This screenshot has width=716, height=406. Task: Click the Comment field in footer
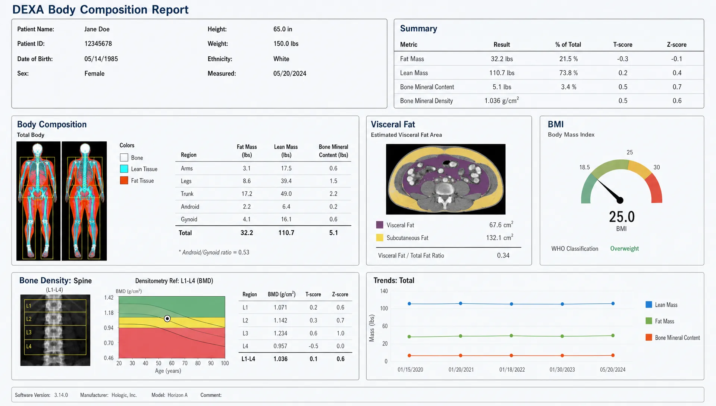[211, 395]
